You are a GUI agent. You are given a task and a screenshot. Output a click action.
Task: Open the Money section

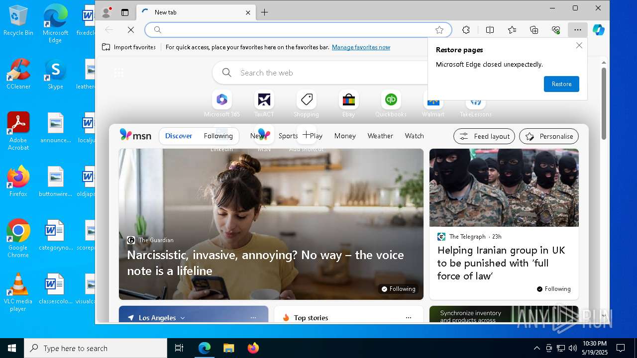(345, 136)
